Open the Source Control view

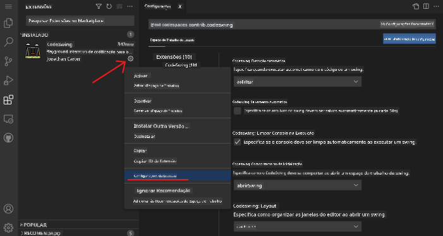click(x=8, y=61)
